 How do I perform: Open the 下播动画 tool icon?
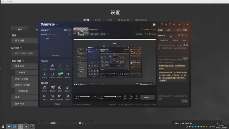pyautogui.click(x=67, y=96)
